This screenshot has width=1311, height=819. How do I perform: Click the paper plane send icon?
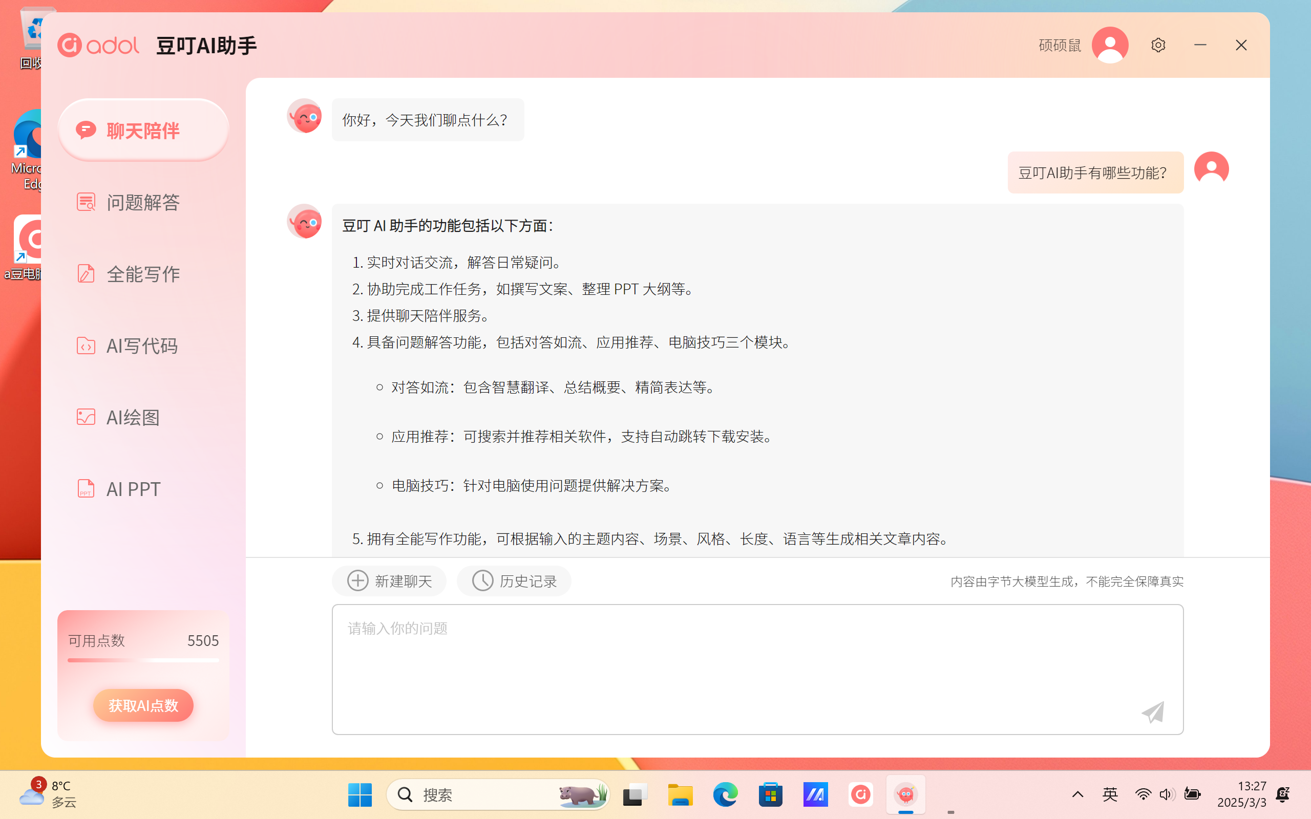1153,712
